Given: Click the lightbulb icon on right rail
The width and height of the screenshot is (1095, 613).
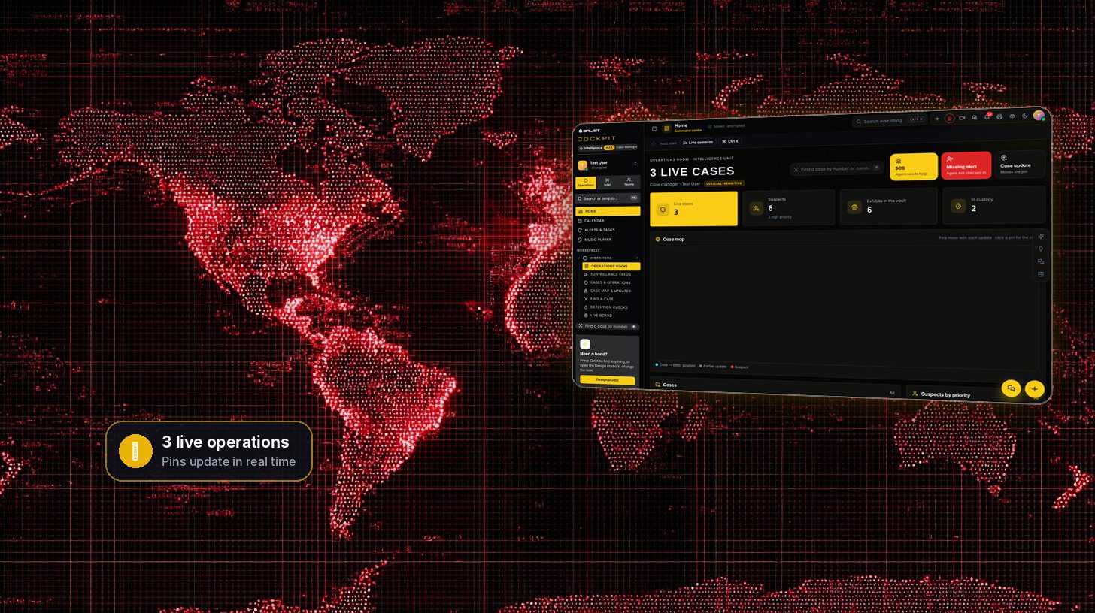Looking at the screenshot, I should click(1041, 249).
